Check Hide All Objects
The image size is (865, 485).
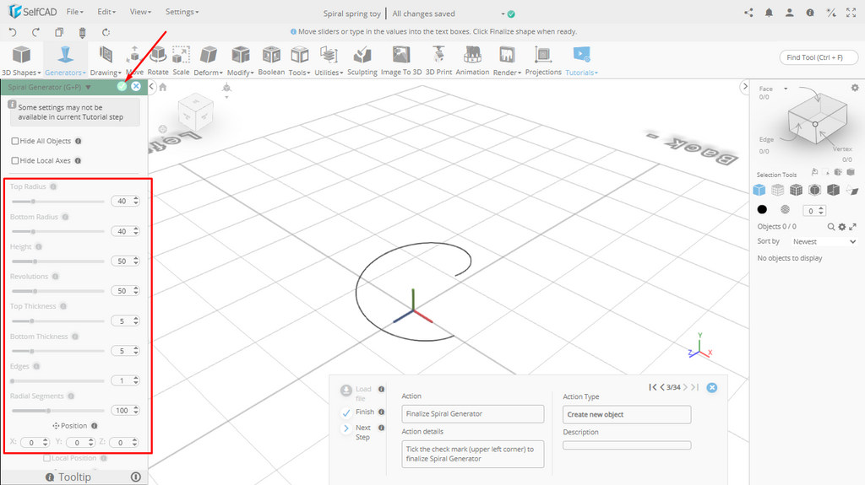coord(15,141)
